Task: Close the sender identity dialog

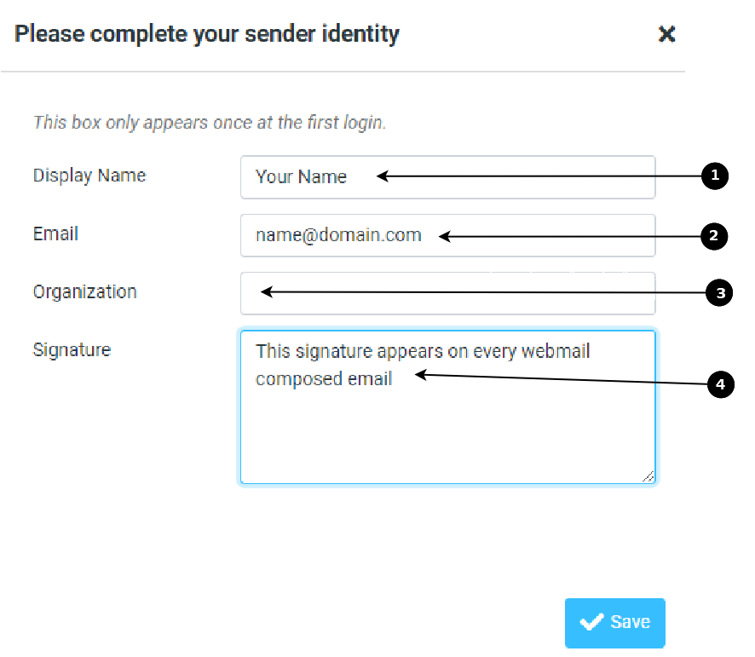Action: coord(666,34)
